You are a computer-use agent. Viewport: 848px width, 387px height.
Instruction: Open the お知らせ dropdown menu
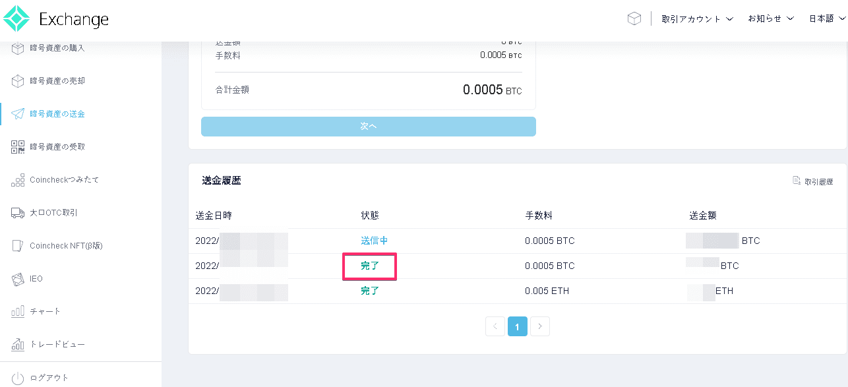point(770,19)
